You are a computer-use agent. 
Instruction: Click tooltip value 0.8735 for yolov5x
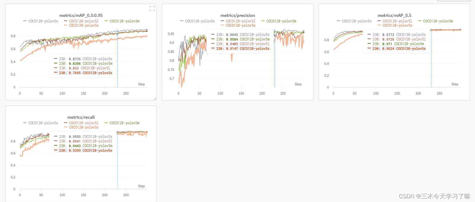75,58
